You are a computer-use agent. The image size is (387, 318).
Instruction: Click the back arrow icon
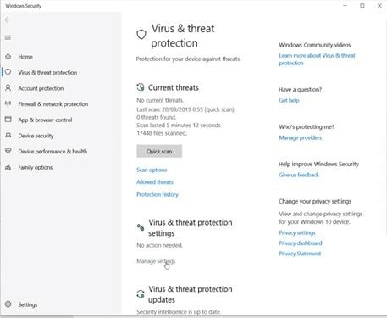click(8, 20)
